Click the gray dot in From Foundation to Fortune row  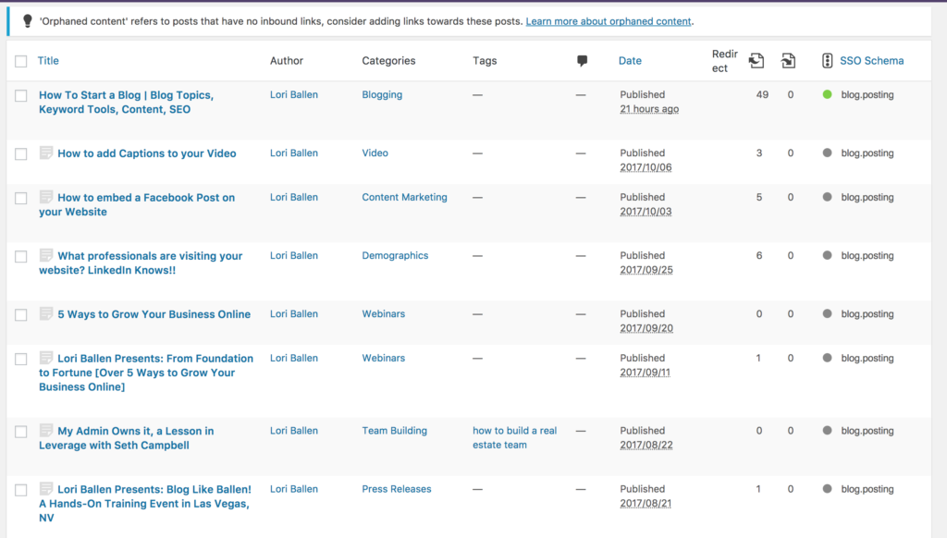pyautogui.click(x=828, y=358)
